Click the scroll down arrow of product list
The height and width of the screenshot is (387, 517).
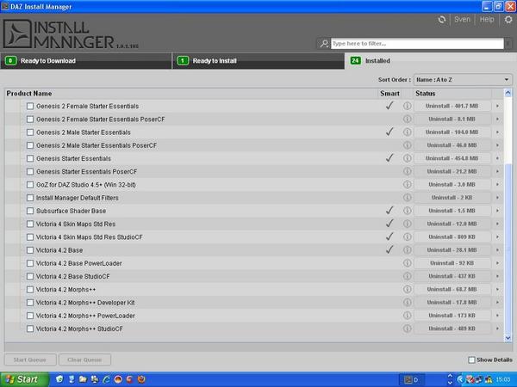(508, 338)
